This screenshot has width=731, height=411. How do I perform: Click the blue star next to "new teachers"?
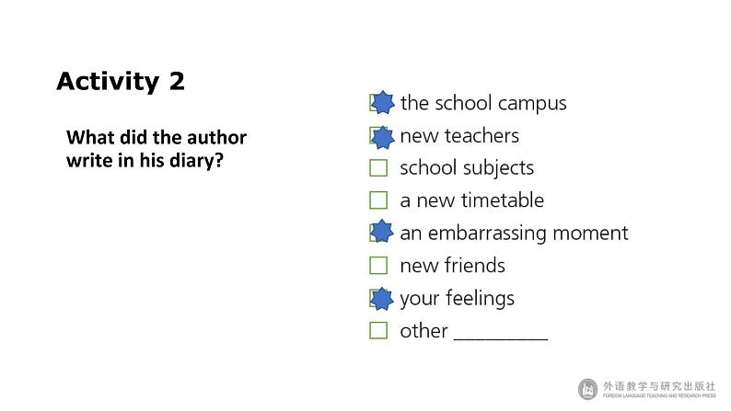pos(382,136)
